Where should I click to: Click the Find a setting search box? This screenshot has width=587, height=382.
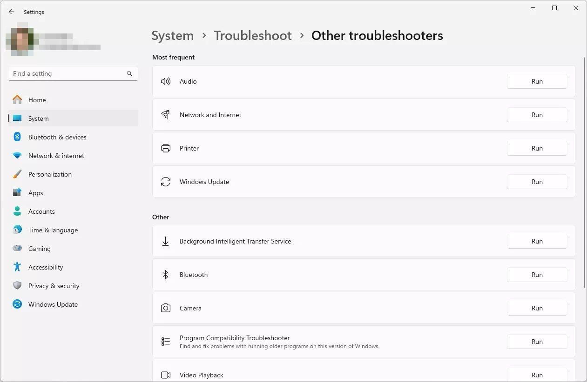(73, 73)
